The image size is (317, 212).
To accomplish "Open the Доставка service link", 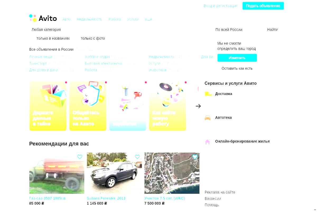I will pyautogui.click(x=223, y=94).
